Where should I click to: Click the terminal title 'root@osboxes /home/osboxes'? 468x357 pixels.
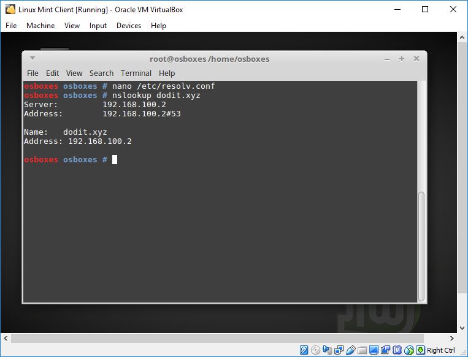click(210, 59)
